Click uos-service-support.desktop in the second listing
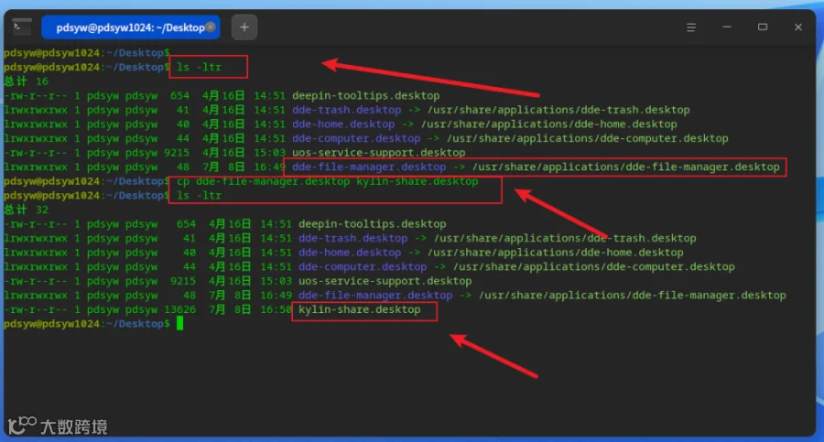Viewport: 824px width, 442px height. [385, 281]
